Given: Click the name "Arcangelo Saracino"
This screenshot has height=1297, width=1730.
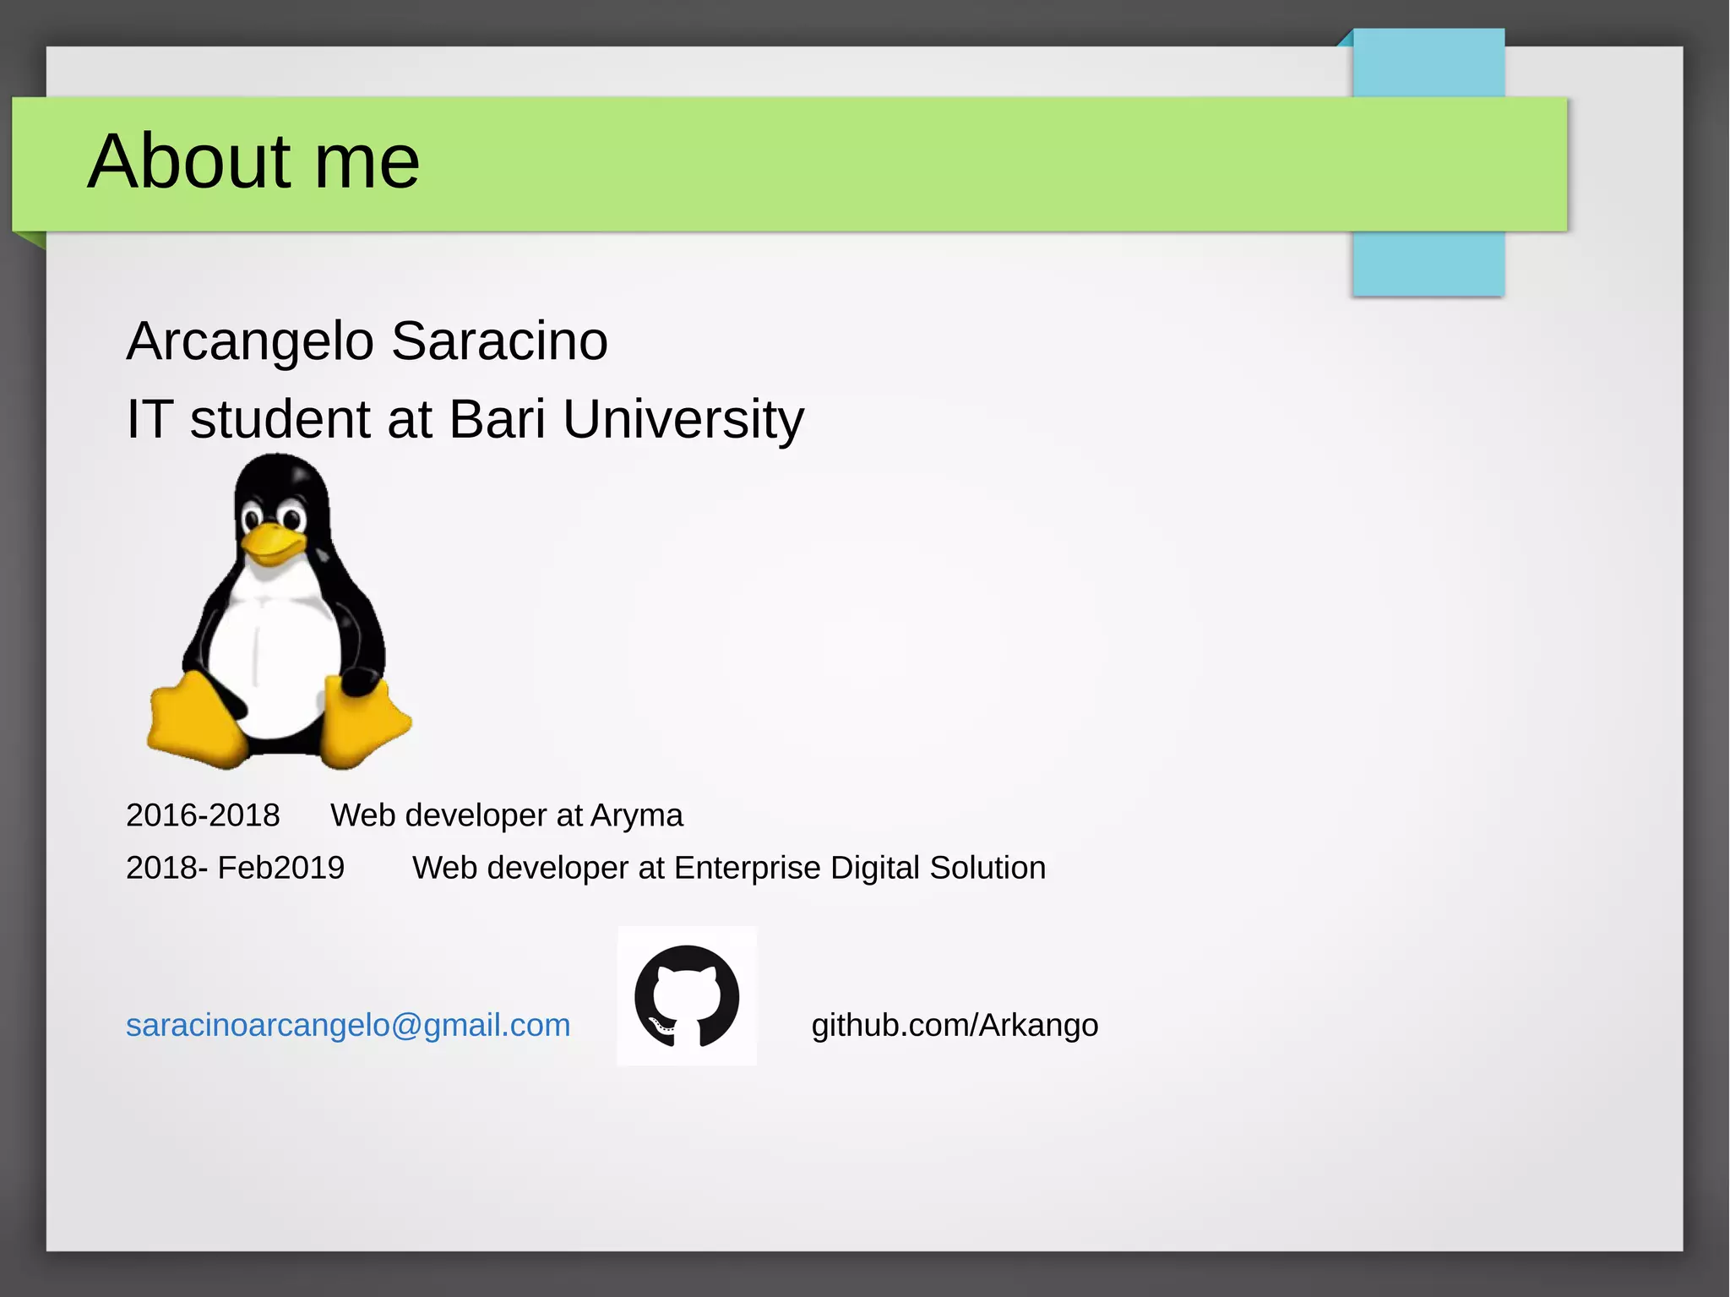Looking at the screenshot, I should [367, 341].
